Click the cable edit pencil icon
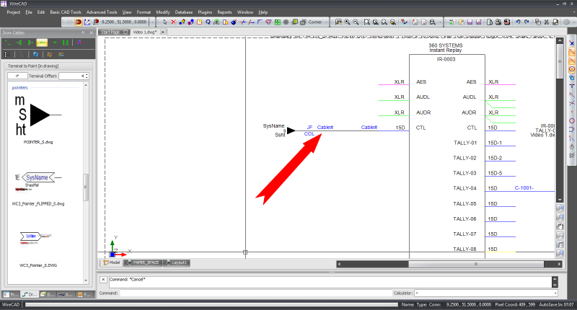The image size is (577, 310). point(50,54)
